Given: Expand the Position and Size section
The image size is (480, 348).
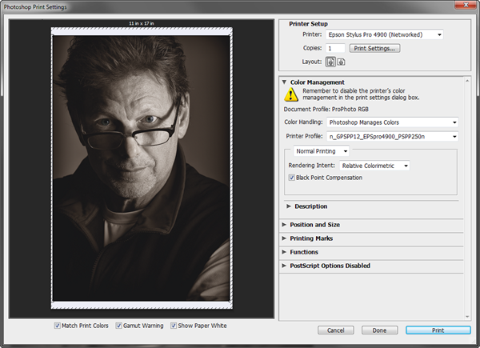Looking at the screenshot, I should (284, 225).
